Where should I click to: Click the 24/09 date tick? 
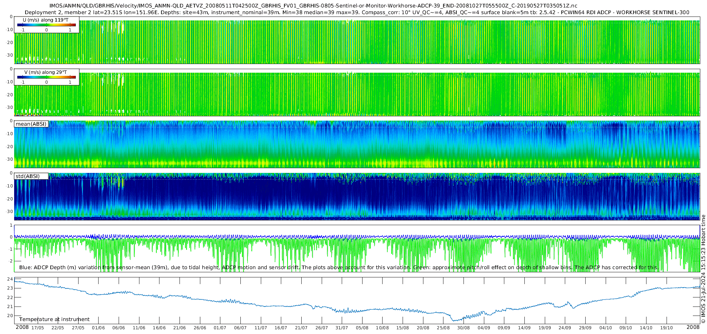tap(565, 328)
